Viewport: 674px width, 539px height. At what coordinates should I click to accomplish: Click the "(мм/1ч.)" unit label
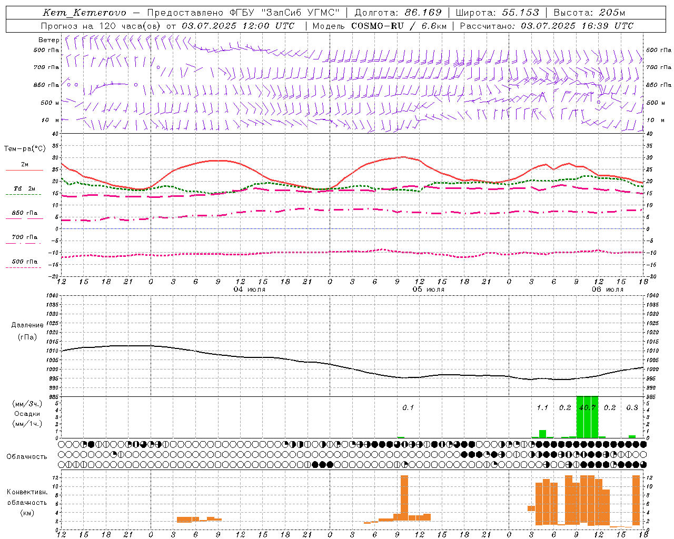(x=27, y=424)
